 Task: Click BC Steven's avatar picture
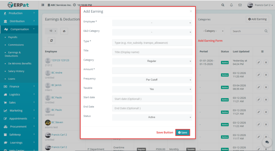(48, 123)
